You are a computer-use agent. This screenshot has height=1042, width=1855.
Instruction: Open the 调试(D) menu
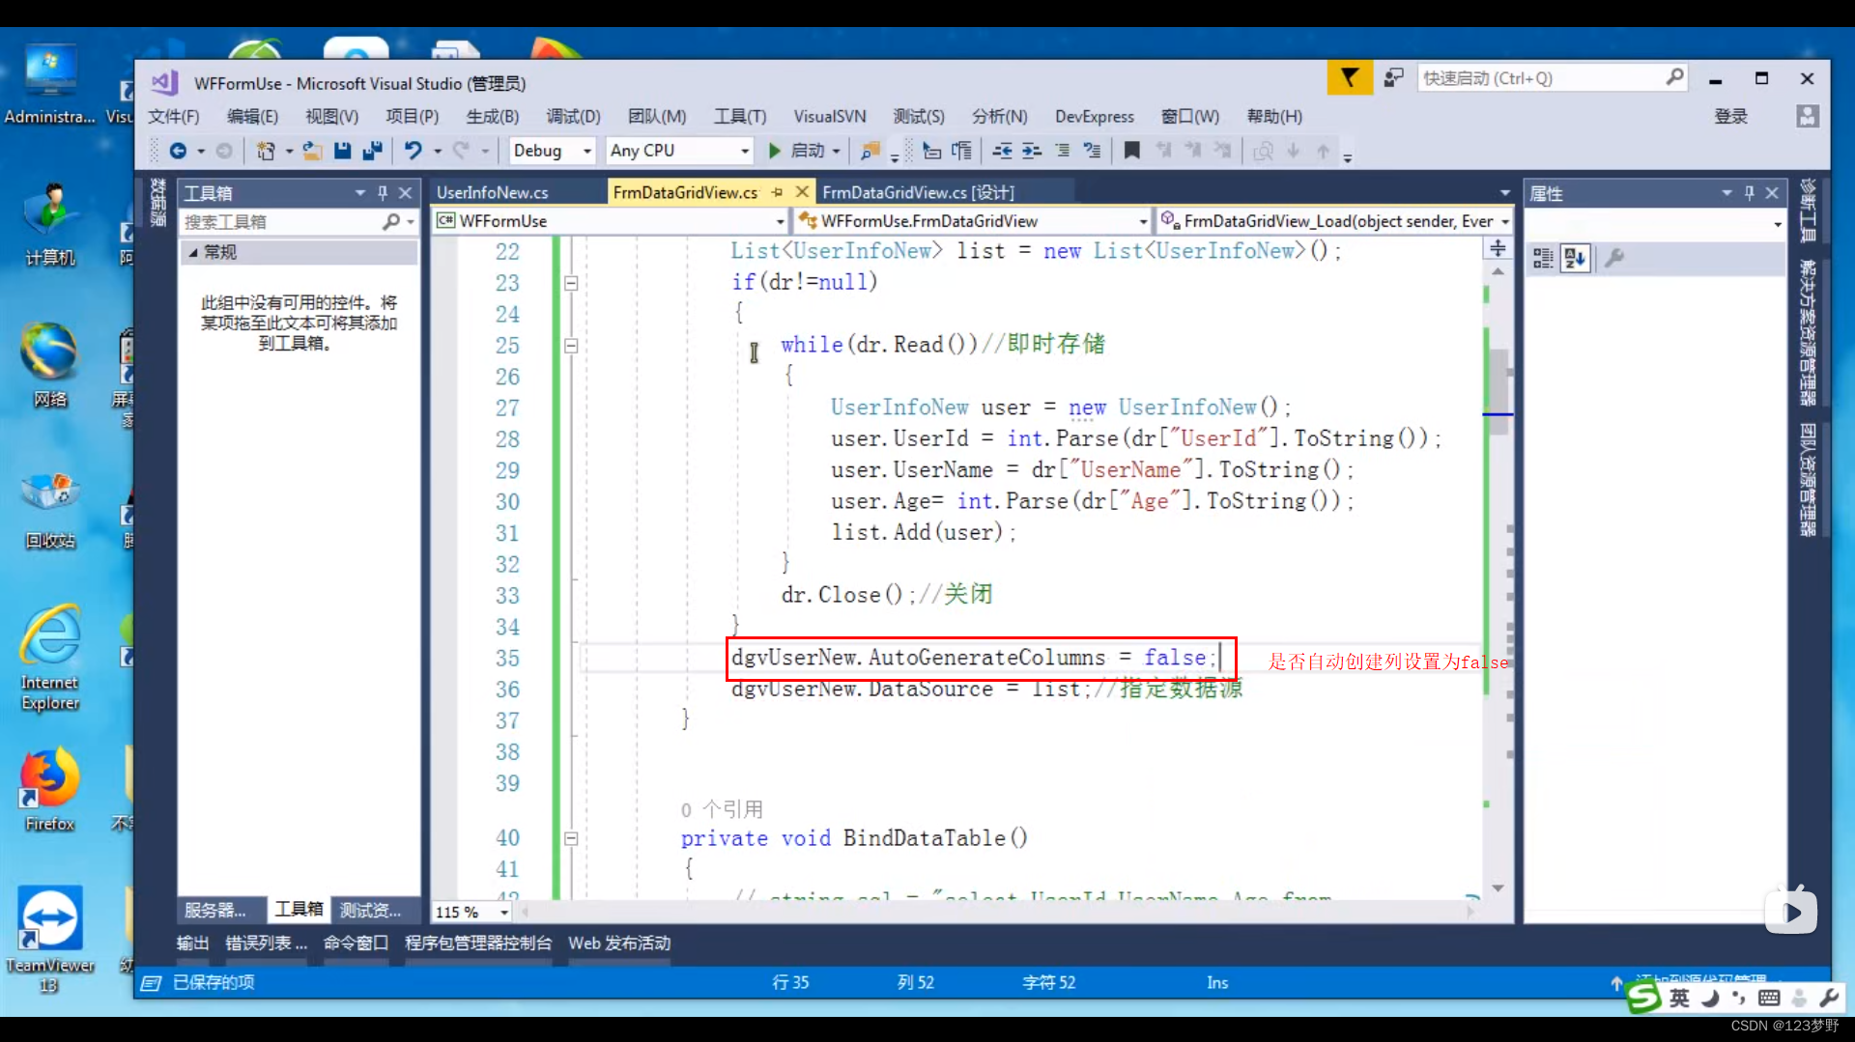[x=573, y=116]
